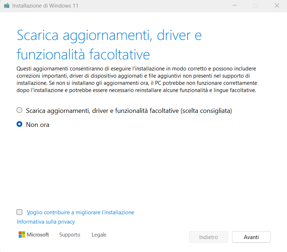Open "Voglio contribuire a migliorare l'installazione" link
Screen dimensions: 287x252
(80, 212)
